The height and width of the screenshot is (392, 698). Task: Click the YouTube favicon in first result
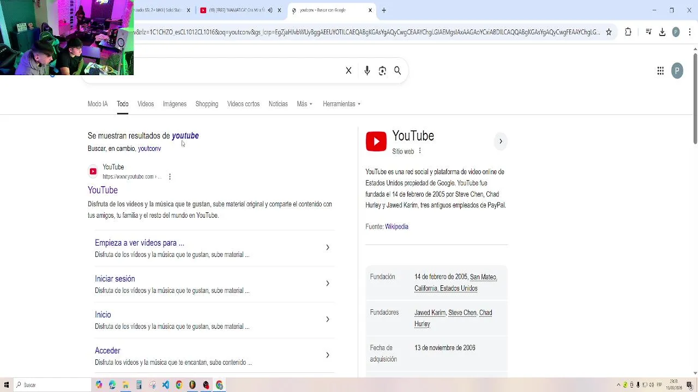pyautogui.click(x=93, y=171)
